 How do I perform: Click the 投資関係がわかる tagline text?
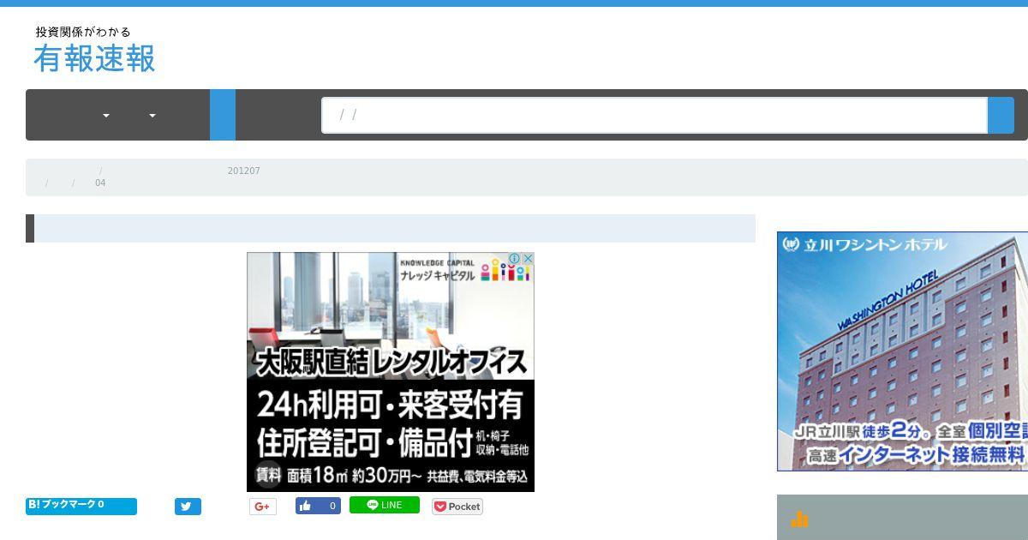pyautogui.click(x=83, y=32)
